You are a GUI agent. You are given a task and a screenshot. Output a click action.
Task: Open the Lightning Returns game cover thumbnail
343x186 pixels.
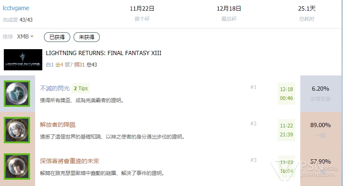23,60
